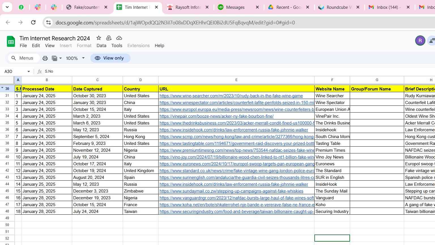Screen dimensions: 435x245
Task: Click the Name box showing A30
Action: point(14,71)
